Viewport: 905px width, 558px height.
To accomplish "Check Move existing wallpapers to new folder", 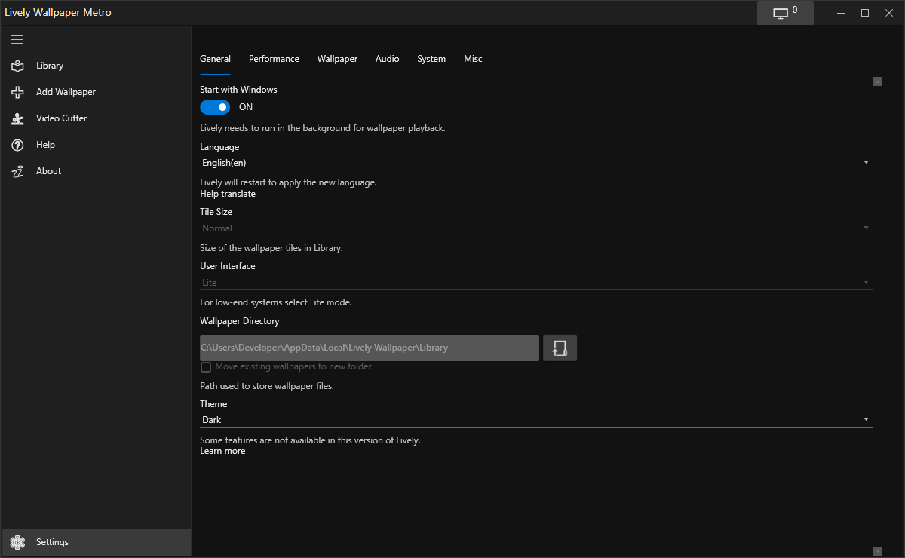I will 206,367.
